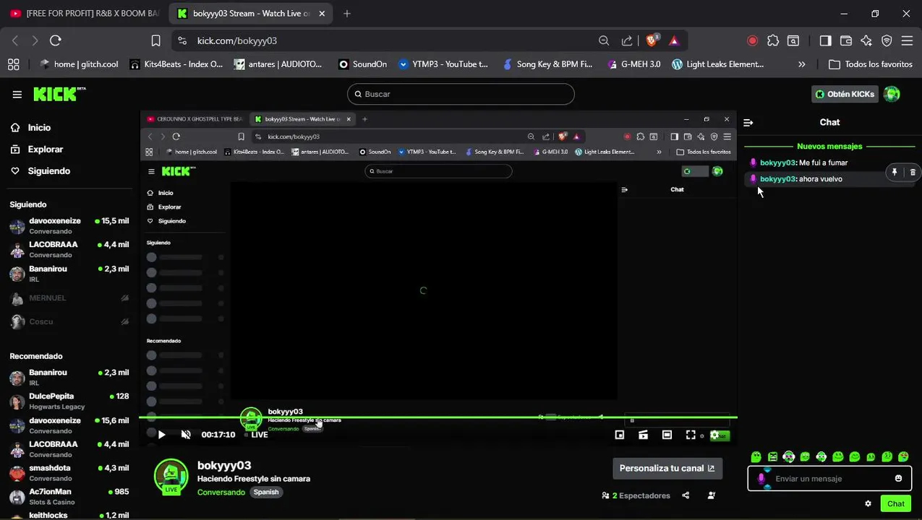Open Todos los favoritos folder
Screen dimensions: 922x520
tap(871, 64)
